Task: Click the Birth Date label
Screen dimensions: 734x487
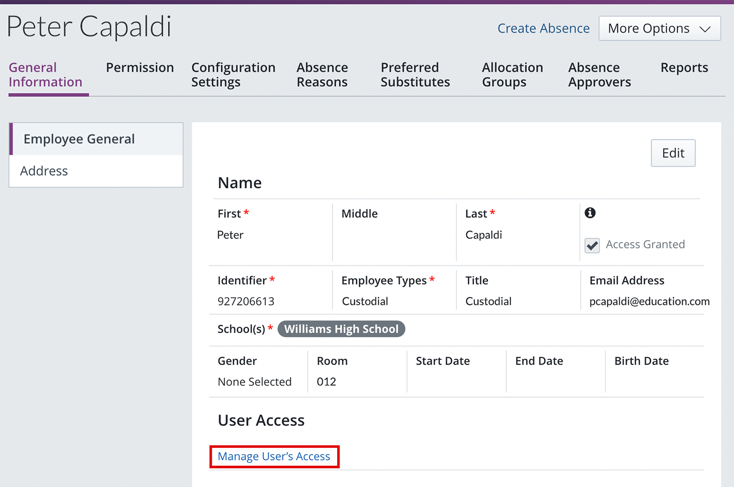Action: (x=642, y=361)
